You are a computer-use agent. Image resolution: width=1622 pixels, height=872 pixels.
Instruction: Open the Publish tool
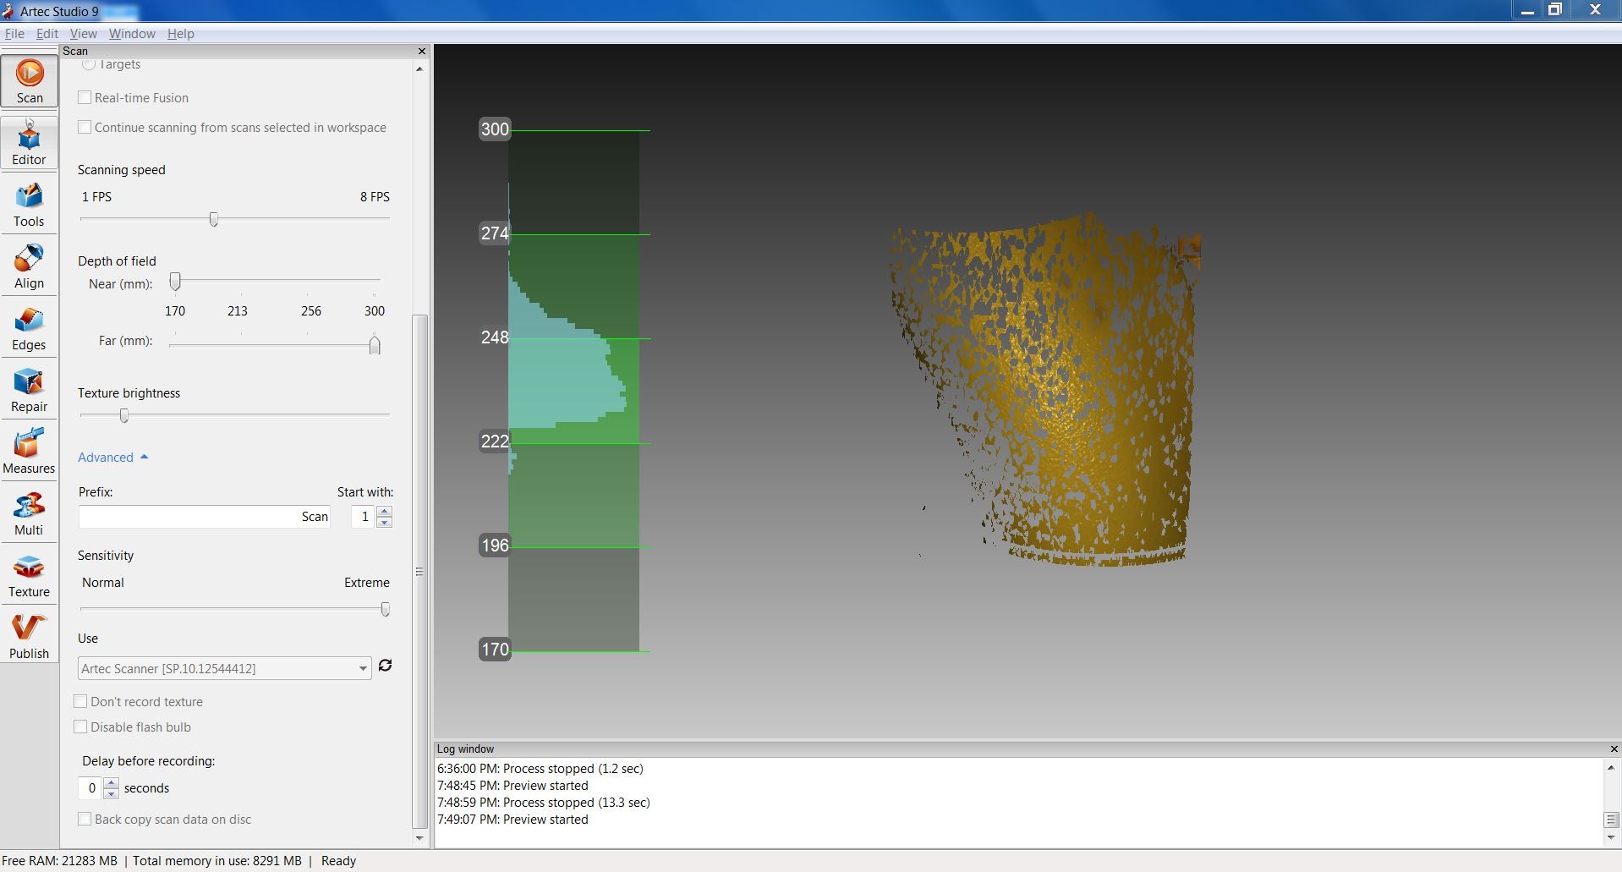pyautogui.click(x=29, y=636)
